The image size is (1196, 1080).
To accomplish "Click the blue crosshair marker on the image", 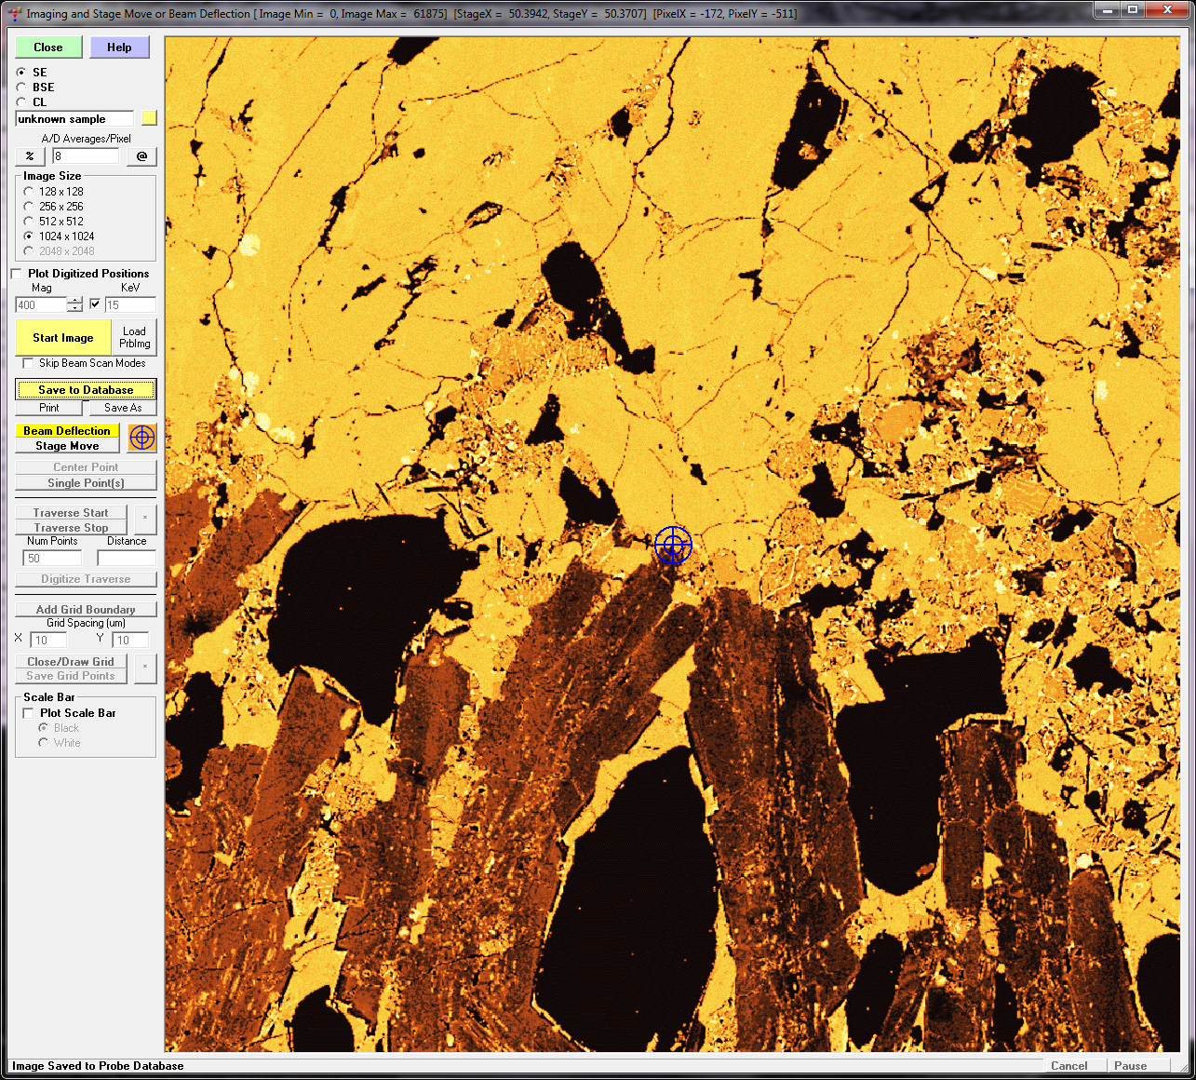I will [673, 545].
